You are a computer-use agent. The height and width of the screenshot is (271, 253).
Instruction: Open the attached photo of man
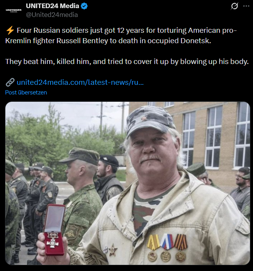click(127, 183)
